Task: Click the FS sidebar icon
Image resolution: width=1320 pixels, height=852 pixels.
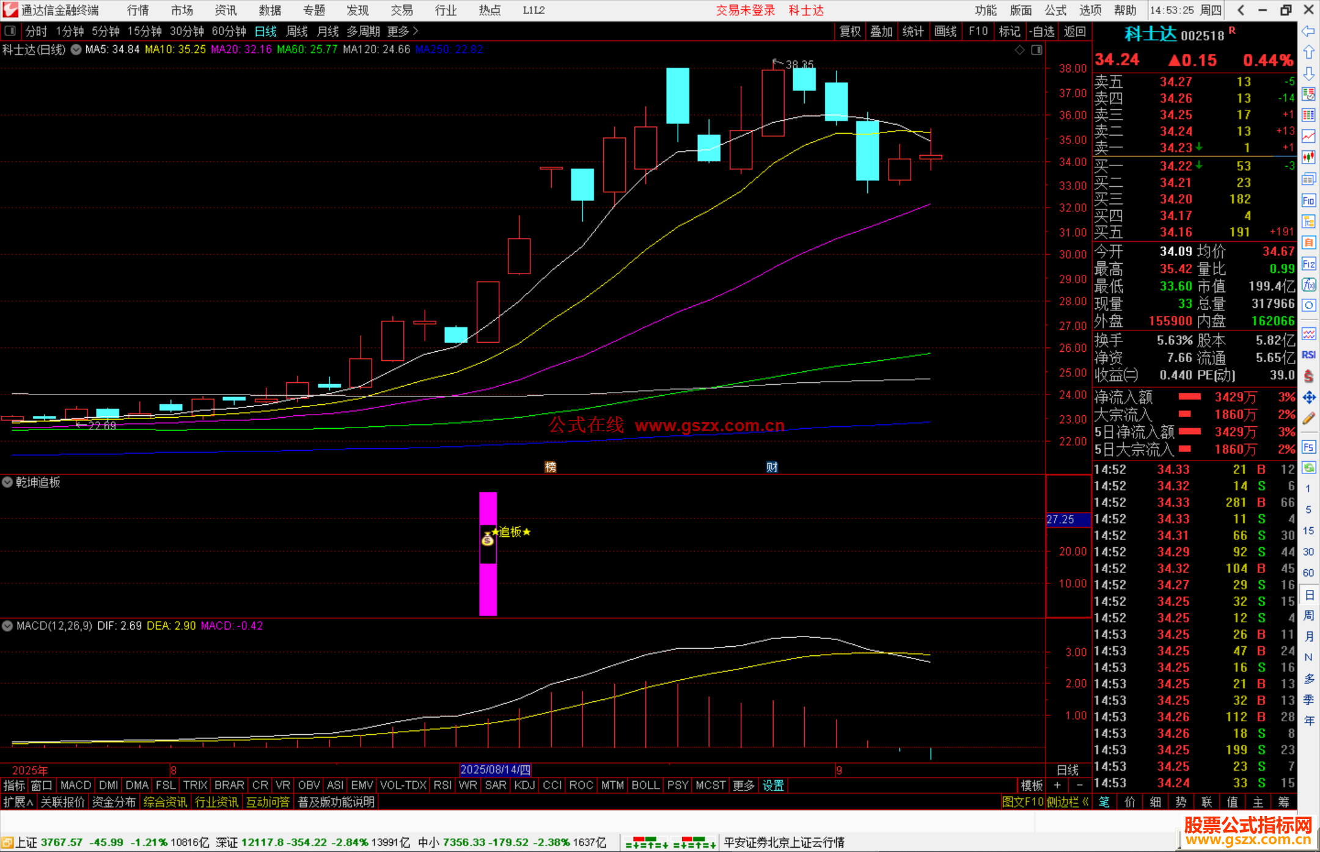Action: click(x=1308, y=447)
